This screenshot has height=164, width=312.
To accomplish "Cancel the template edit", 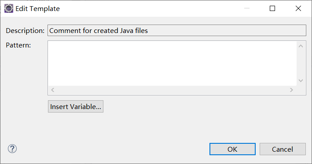I will (283, 149).
